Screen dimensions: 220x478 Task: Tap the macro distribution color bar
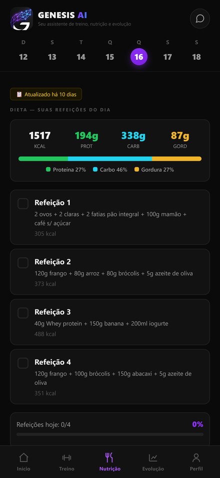click(x=110, y=158)
